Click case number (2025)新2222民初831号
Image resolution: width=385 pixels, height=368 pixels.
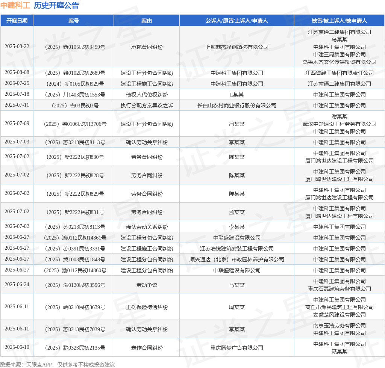[x=74, y=212]
